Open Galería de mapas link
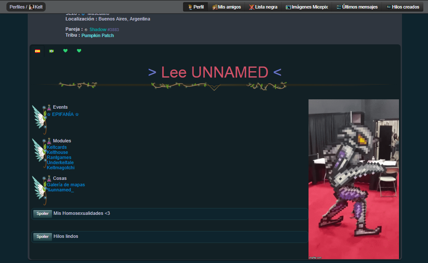The width and height of the screenshot is (428, 263). [x=66, y=185]
